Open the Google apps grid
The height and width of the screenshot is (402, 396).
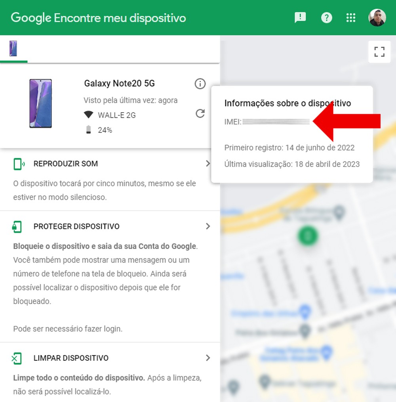351,18
